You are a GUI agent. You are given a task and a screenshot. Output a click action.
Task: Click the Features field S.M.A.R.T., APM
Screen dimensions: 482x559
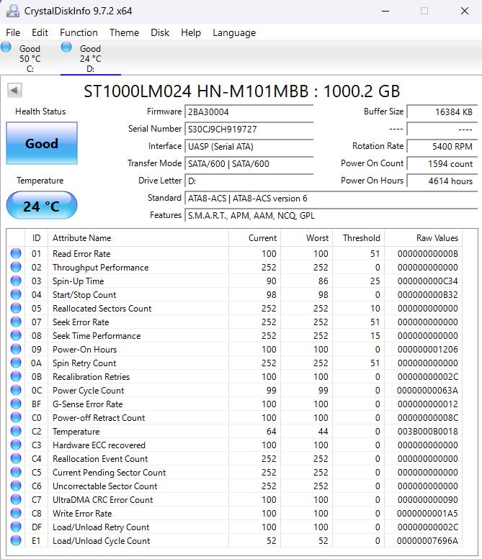click(x=331, y=215)
